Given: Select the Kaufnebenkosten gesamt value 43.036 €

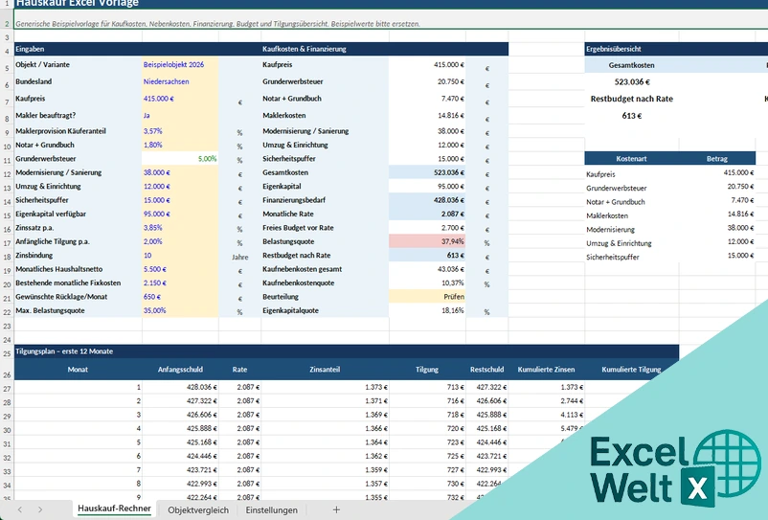Looking at the screenshot, I should point(427,269).
